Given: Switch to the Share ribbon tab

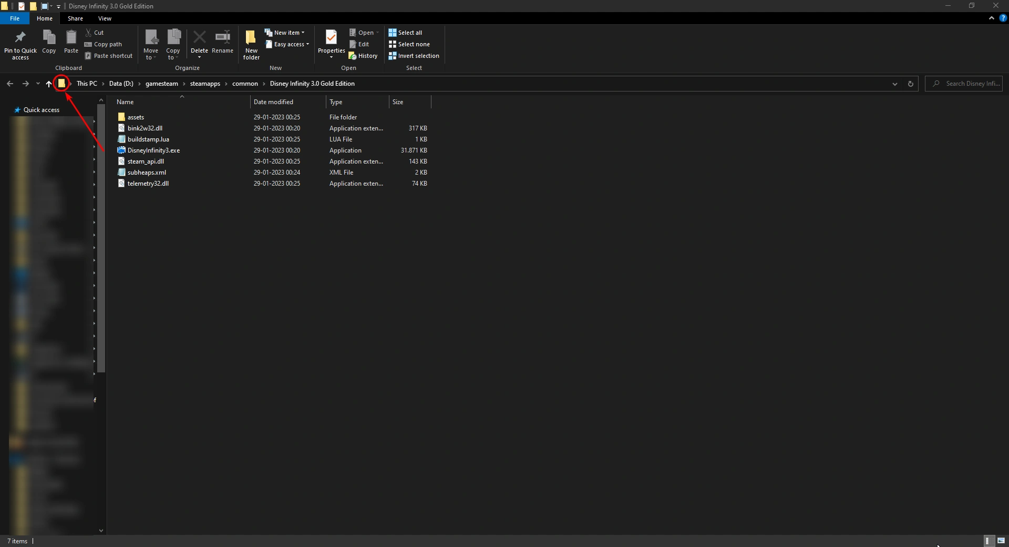Looking at the screenshot, I should (x=75, y=18).
